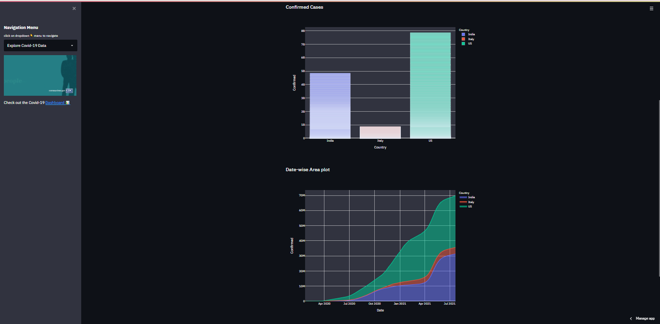Click the US bar in Confirmed Cases chart
660x324 pixels.
(430, 86)
